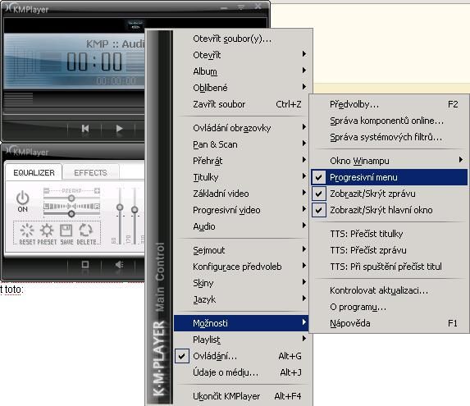Viewport: 470px width, 406px height.
Task: Adjust the PREAMP slider knob
Action: point(71,198)
